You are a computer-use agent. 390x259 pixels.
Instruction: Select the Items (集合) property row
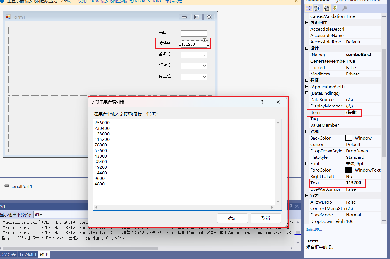click(x=345, y=112)
